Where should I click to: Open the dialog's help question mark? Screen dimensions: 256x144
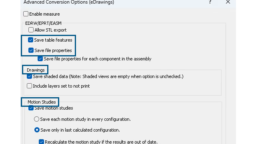[x=210, y=2]
